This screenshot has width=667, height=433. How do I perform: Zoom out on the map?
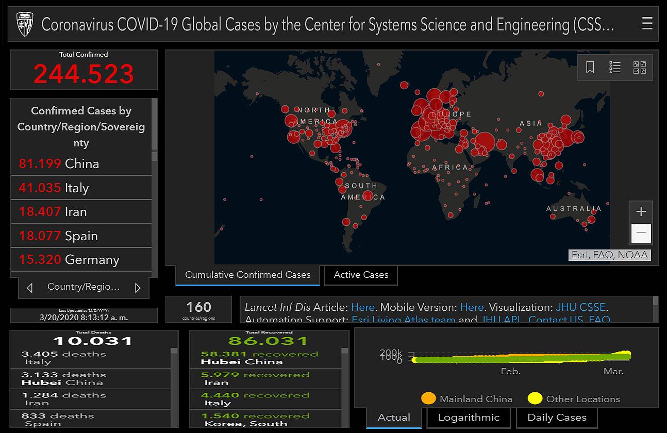click(641, 233)
